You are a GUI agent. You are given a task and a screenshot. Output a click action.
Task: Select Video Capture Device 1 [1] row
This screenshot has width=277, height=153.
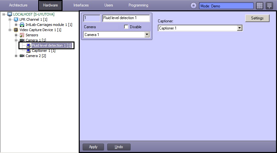click(40, 30)
